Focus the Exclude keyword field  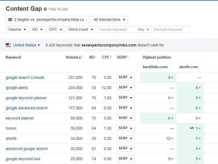pyautogui.click(x=170, y=29)
